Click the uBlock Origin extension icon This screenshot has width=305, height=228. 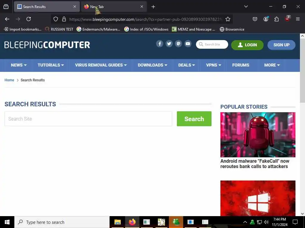[x=287, y=19]
